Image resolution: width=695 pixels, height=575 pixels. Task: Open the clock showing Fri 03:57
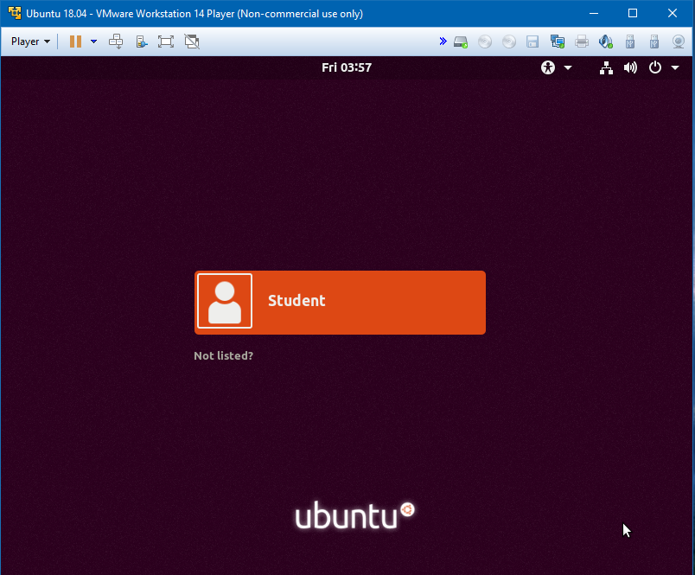347,67
